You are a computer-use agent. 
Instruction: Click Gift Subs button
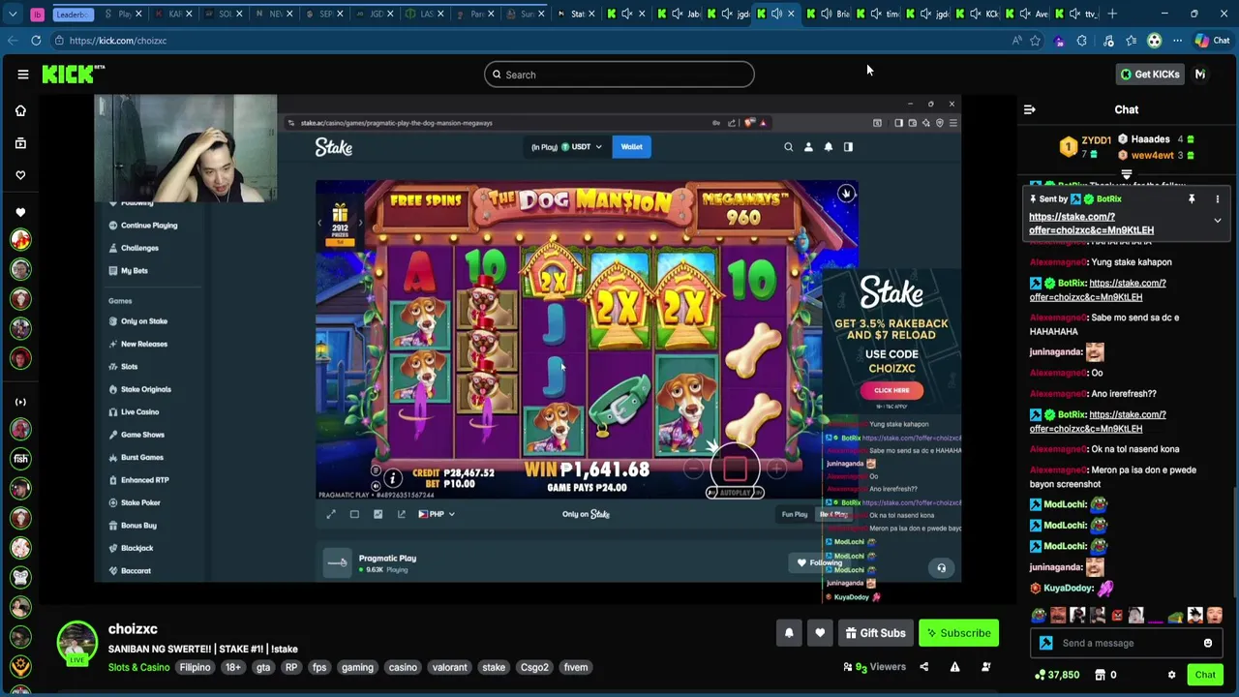point(875,633)
